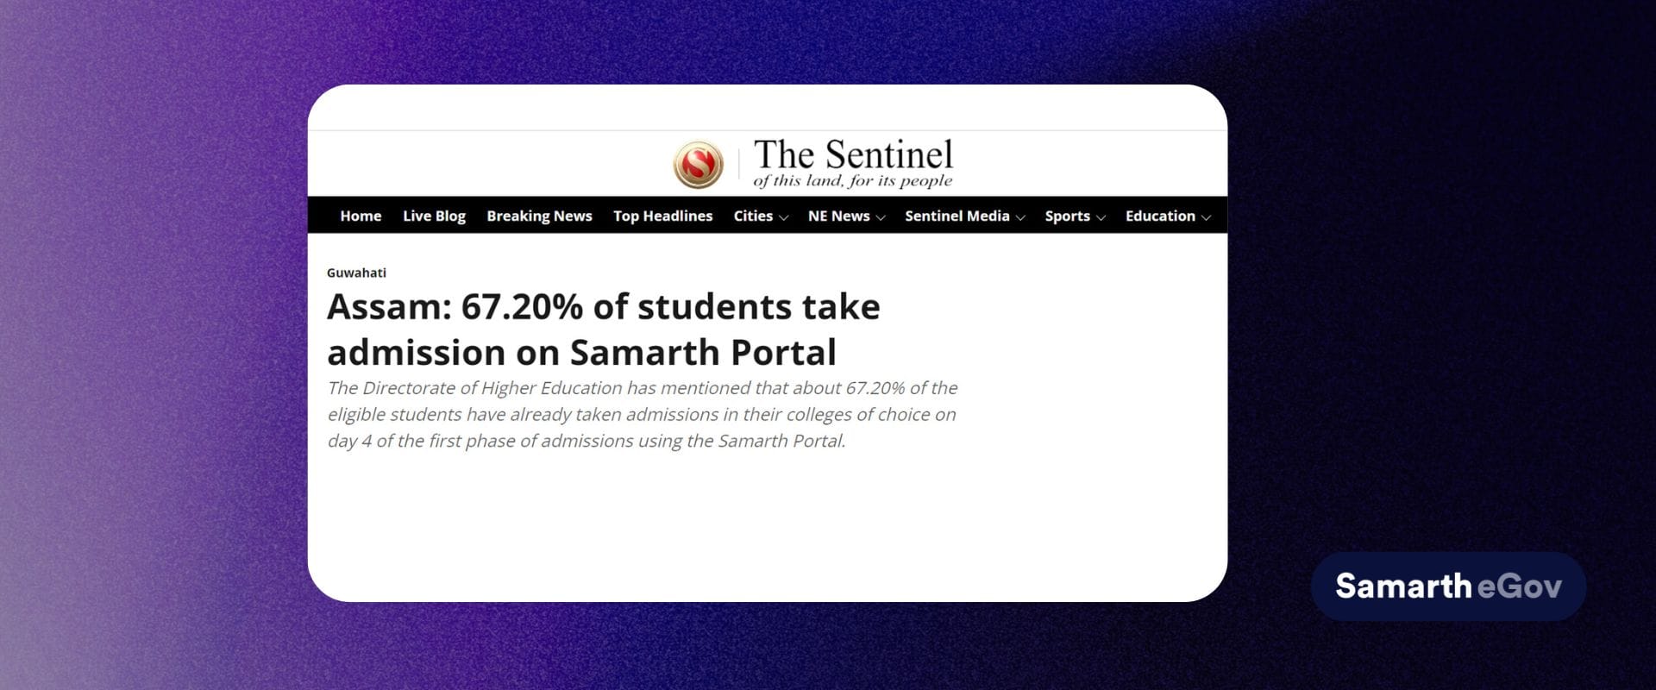Click the tagline 'of this land, for its people'
Screen dimensions: 1656x690
point(854,181)
